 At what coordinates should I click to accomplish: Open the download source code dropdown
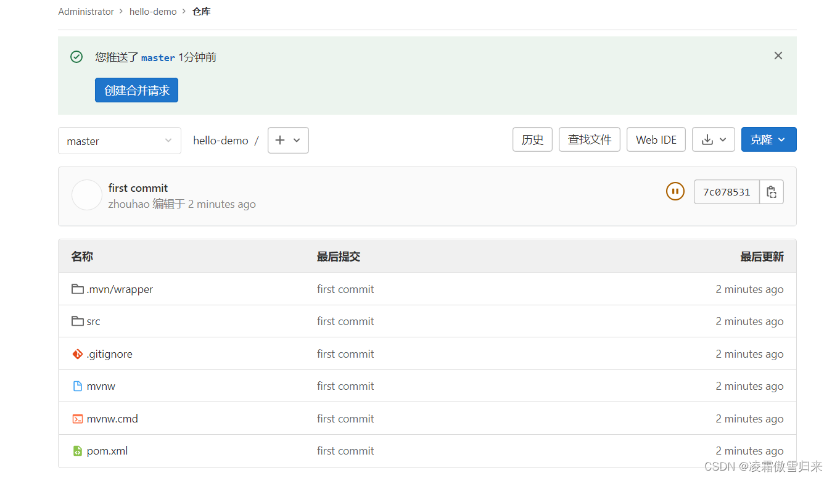click(x=713, y=139)
